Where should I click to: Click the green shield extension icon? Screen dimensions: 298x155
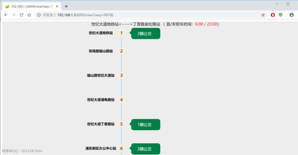(x=280, y=15)
